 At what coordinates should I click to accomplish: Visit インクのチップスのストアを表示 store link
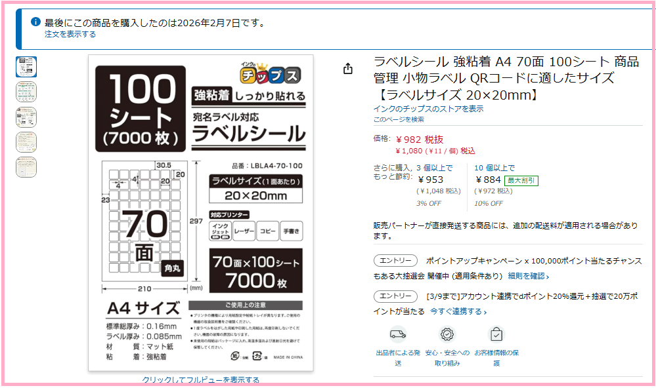pyautogui.click(x=428, y=109)
